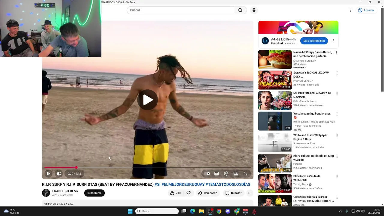This screenshot has height=216, width=384.
Task: Open the FRANCIS JEREMY channel avatar
Action: (x=46, y=193)
